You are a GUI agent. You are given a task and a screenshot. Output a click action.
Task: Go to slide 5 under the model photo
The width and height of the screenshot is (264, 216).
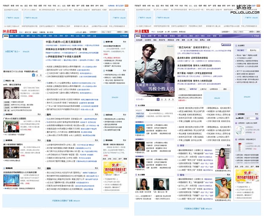coord(173,99)
